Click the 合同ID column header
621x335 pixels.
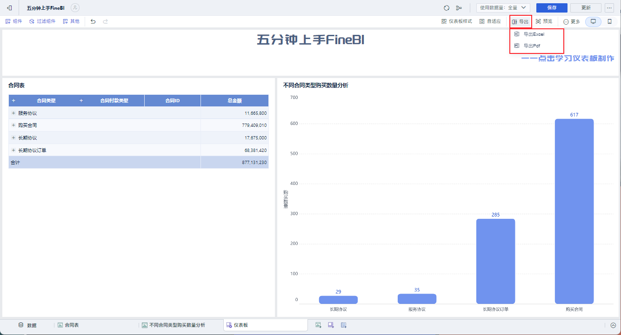tap(173, 101)
